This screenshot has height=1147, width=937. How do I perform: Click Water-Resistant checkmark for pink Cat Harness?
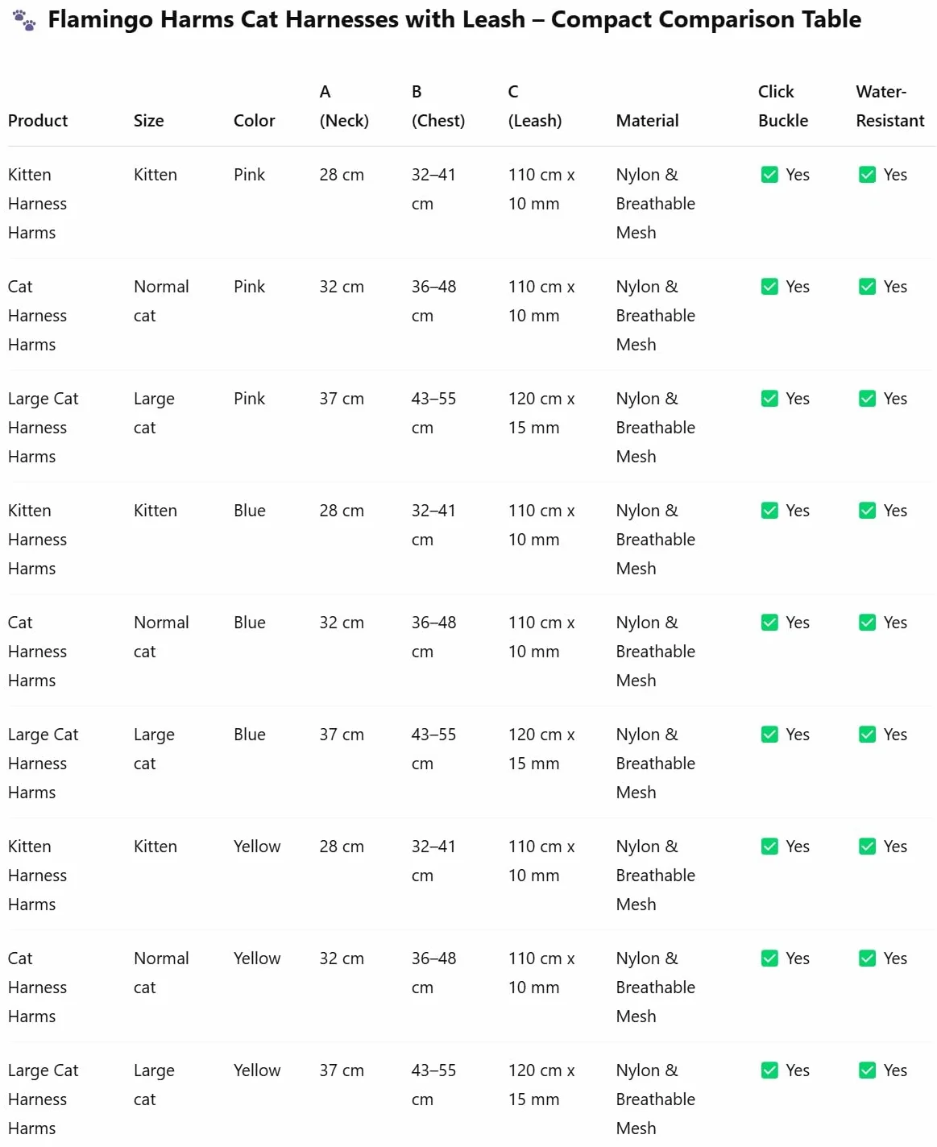click(867, 287)
